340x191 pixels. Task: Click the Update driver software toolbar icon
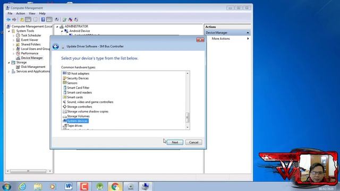click(x=64, y=20)
